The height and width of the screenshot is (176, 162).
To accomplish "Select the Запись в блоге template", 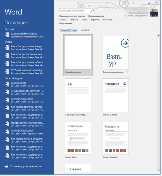I will pos(116,97).
